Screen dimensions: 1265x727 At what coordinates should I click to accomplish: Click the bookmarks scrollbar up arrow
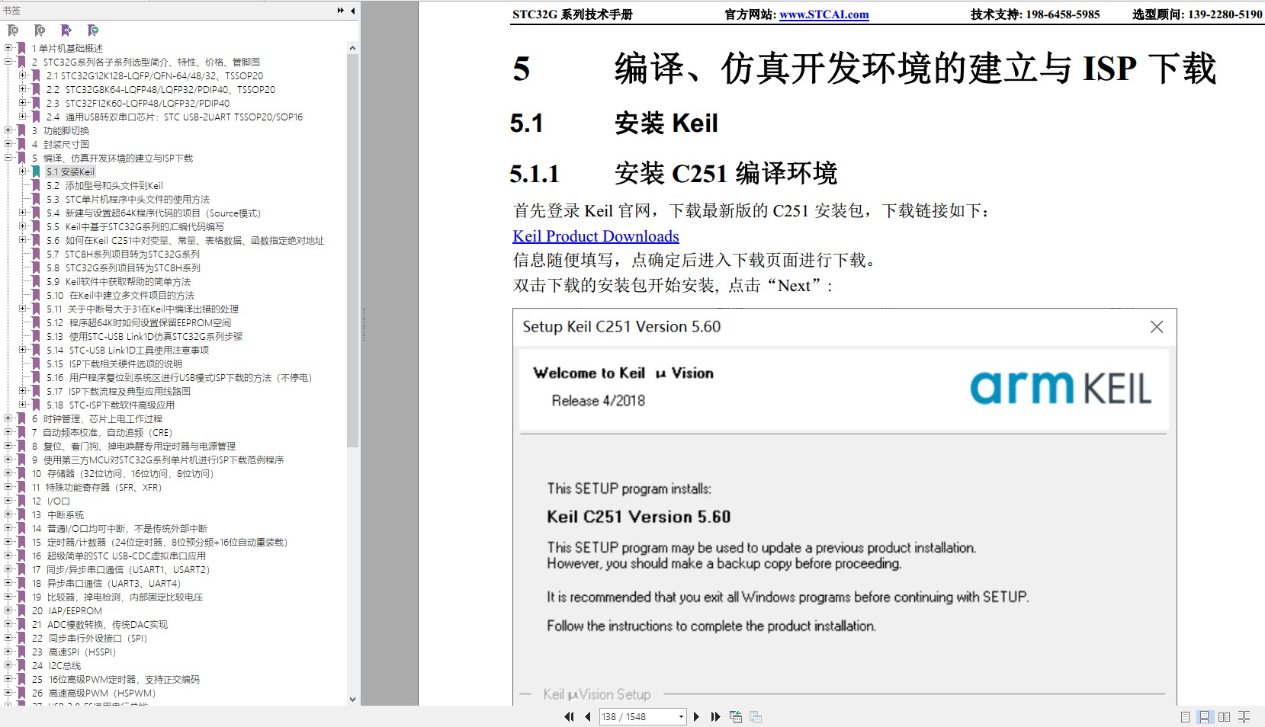click(x=352, y=48)
